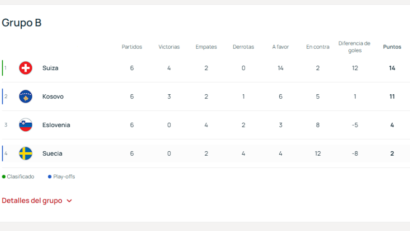The height and width of the screenshot is (231, 410).
Task: Click the Diferencia de goles header
Action: coord(355,47)
